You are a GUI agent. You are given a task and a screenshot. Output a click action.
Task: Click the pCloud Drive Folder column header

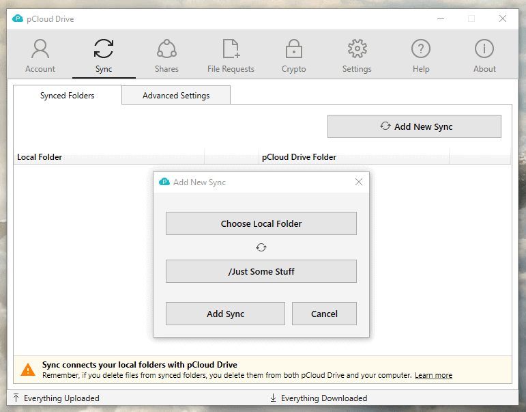pos(354,157)
